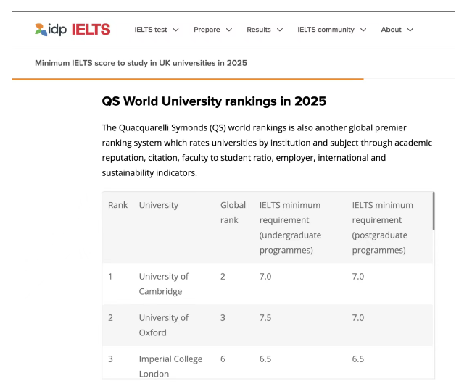Click Cambridge's global rank value 2

223,277
